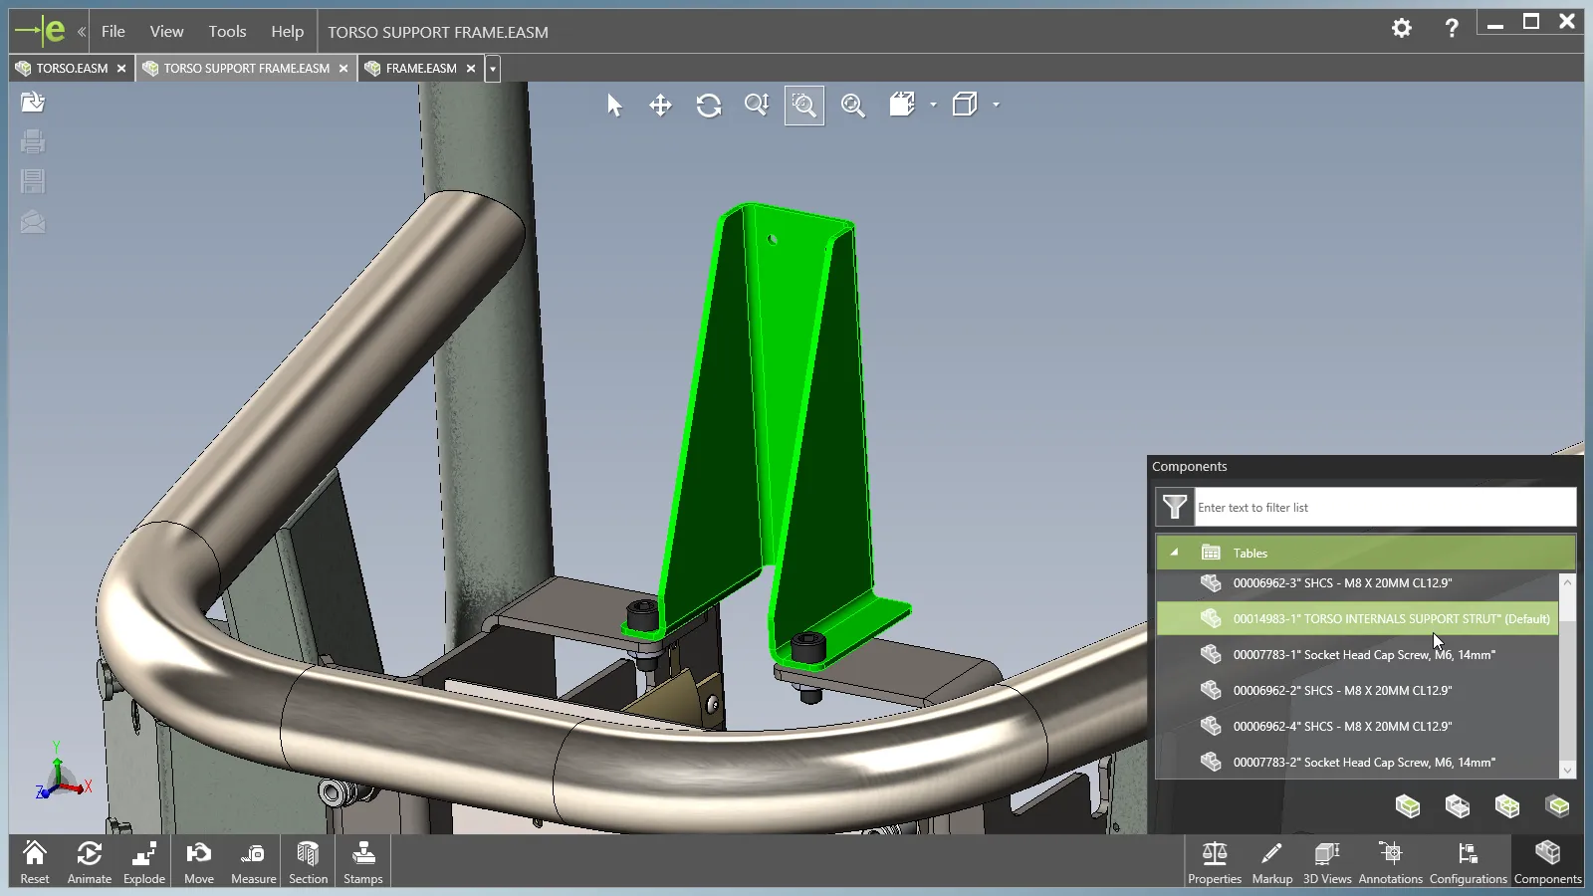This screenshot has width=1593, height=896.
Task: Click the component filter text field
Action: click(1384, 508)
